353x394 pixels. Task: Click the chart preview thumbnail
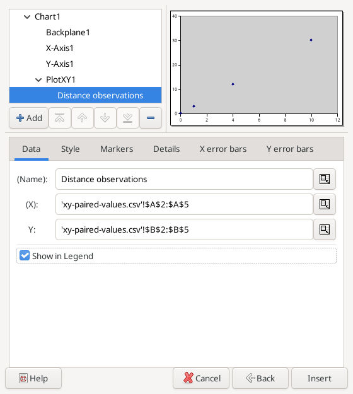257,68
